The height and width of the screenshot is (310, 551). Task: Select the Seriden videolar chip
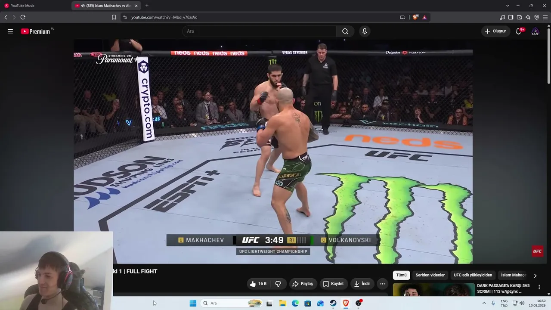430,275
